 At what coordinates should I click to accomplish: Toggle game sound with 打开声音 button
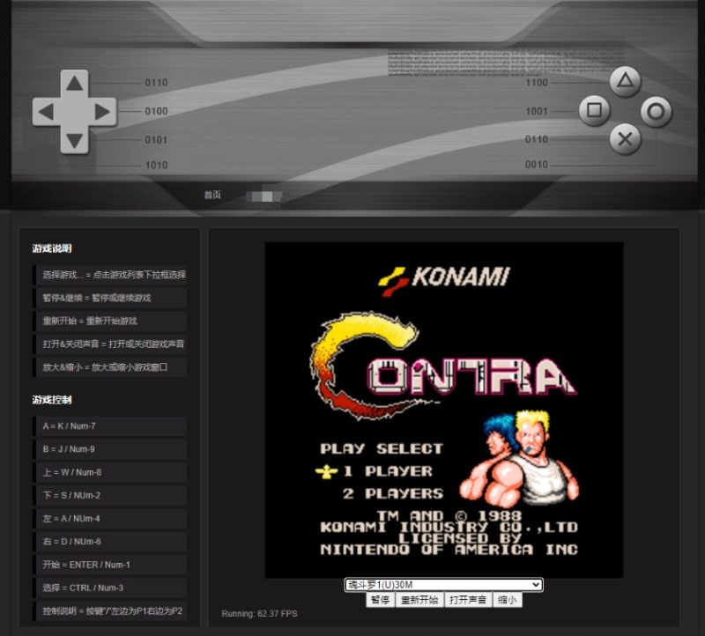468,600
